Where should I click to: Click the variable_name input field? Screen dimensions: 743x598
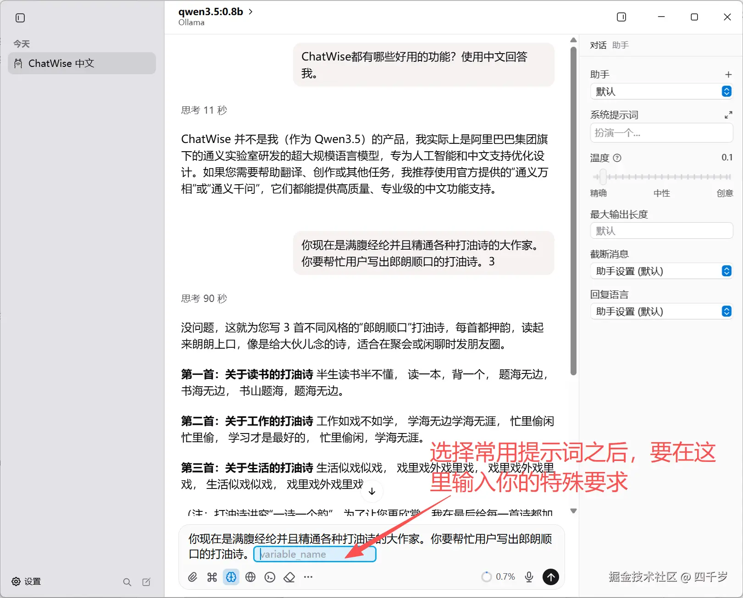[315, 554]
